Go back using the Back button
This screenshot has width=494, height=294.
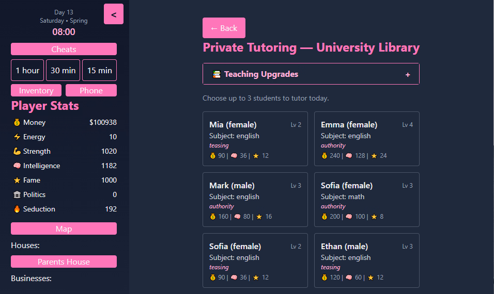point(224,28)
